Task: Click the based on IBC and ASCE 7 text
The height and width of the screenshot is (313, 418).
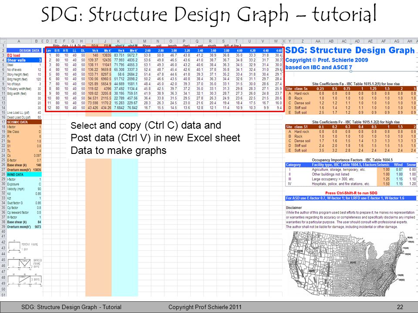Action: 319,67
